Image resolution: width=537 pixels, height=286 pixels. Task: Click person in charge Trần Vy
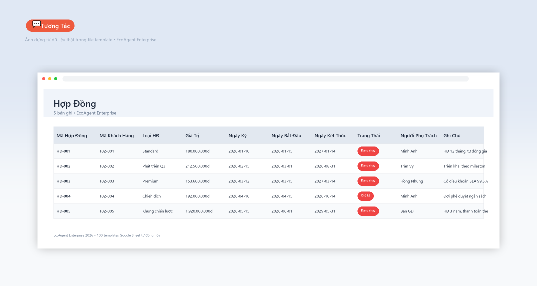tap(407, 166)
